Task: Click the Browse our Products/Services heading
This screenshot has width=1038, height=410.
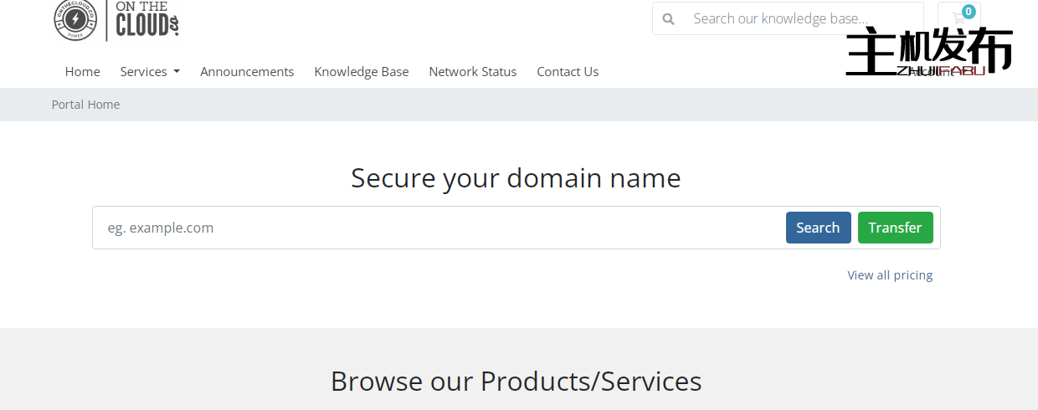Action: coord(516,382)
